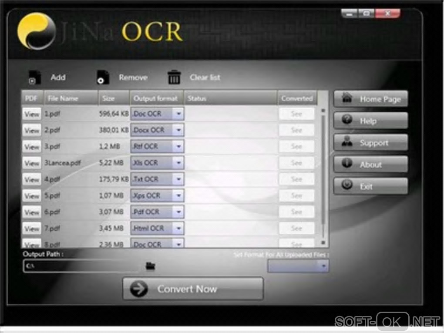See converted result for 6.pdf
444x333 pixels.
coord(296,212)
